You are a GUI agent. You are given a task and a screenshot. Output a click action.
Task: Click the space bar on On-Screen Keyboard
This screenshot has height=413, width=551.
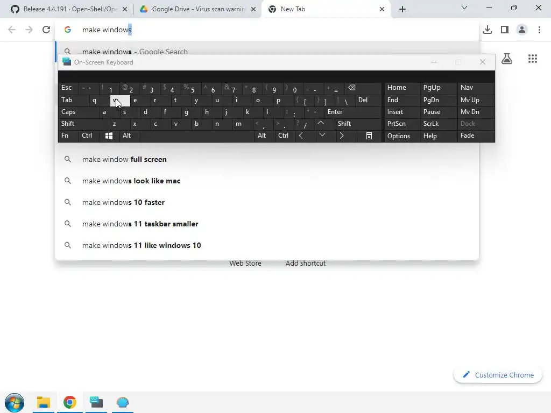click(197, 136)
